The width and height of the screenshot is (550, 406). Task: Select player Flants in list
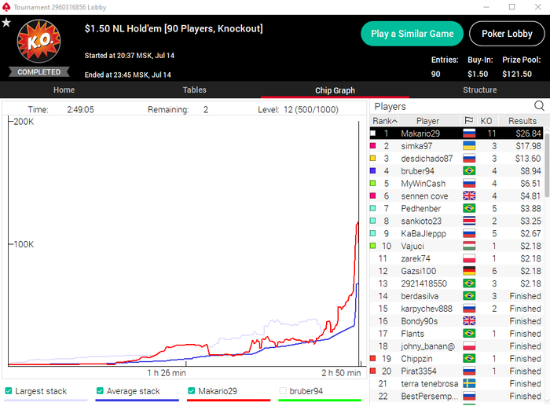click(456, 334)
